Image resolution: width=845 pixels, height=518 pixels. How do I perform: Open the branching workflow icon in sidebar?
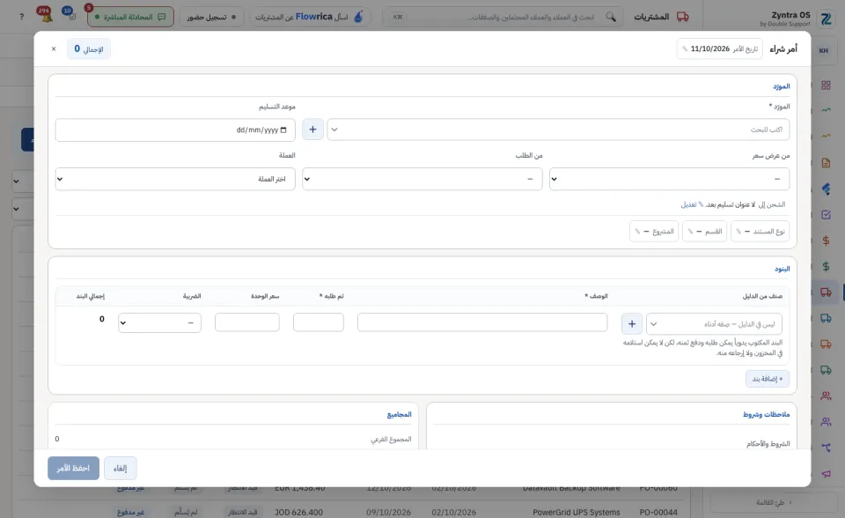(826, 448)
